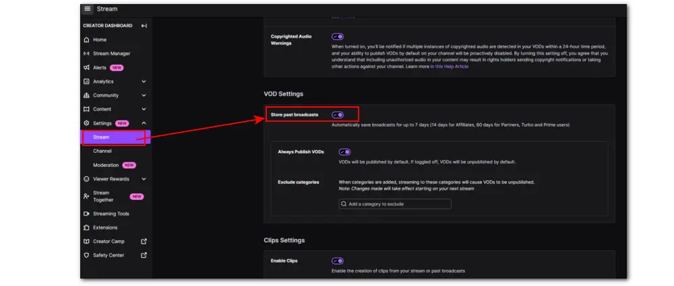Open Stream Manager broadcast icon
This screenshot has width=674, height=286.
86,54
